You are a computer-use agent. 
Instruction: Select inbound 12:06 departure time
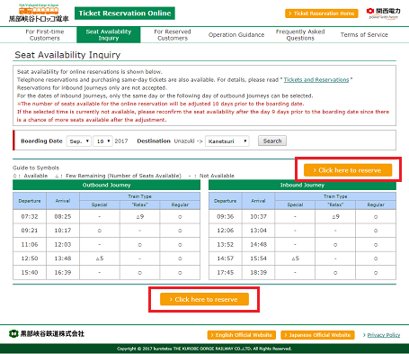pyautogui.click(x=226, y=231)
